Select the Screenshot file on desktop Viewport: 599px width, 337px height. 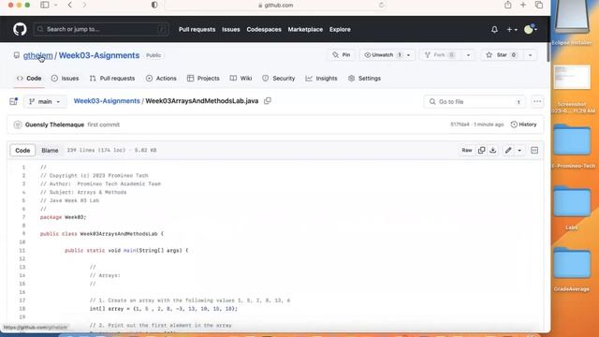click(572, 89)
